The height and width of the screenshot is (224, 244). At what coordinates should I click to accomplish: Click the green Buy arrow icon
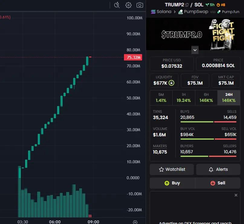click(167, 183)
